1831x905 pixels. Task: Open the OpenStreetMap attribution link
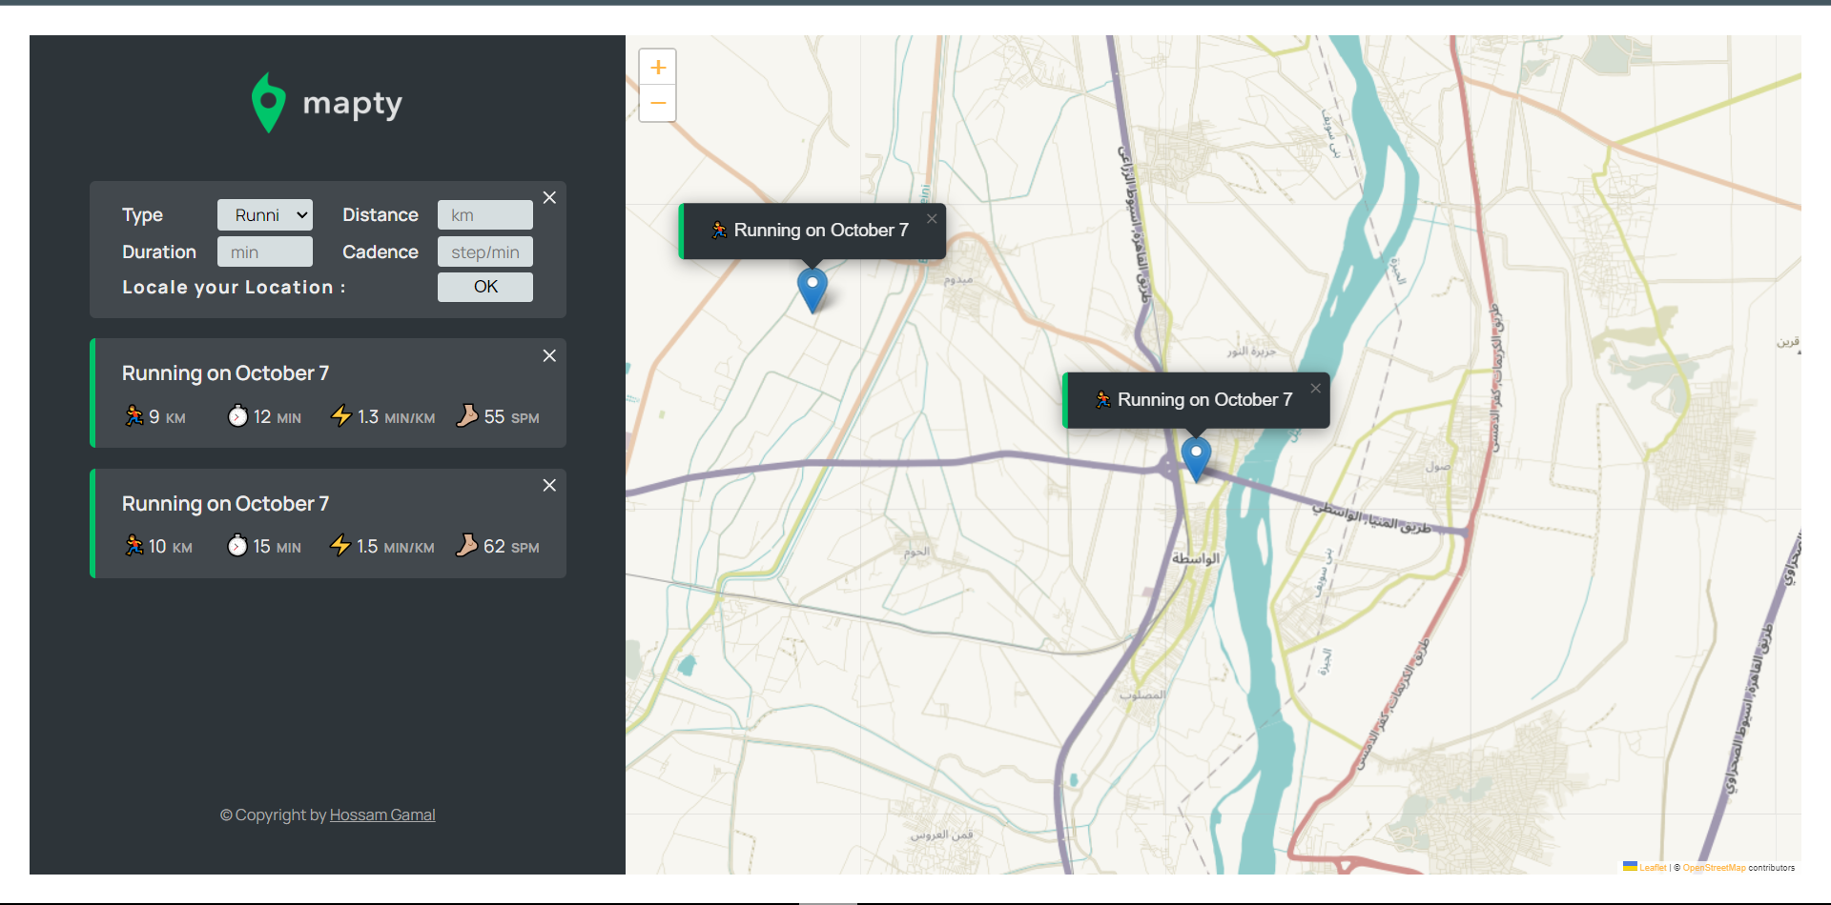coord(1714,868)
